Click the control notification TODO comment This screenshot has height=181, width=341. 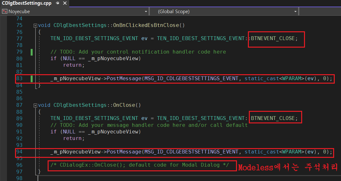(x=138, y=52)
